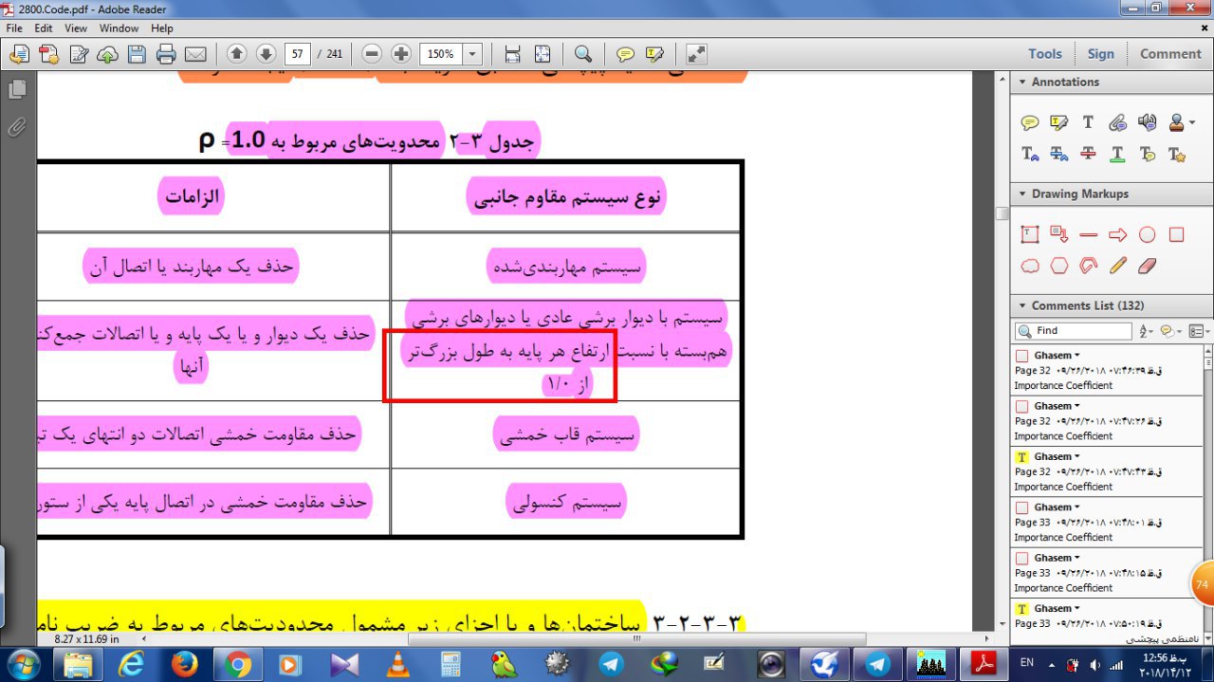1214x682 pixels.
Task: Select the Draw Arrow tool
Action: point(1117,234)
